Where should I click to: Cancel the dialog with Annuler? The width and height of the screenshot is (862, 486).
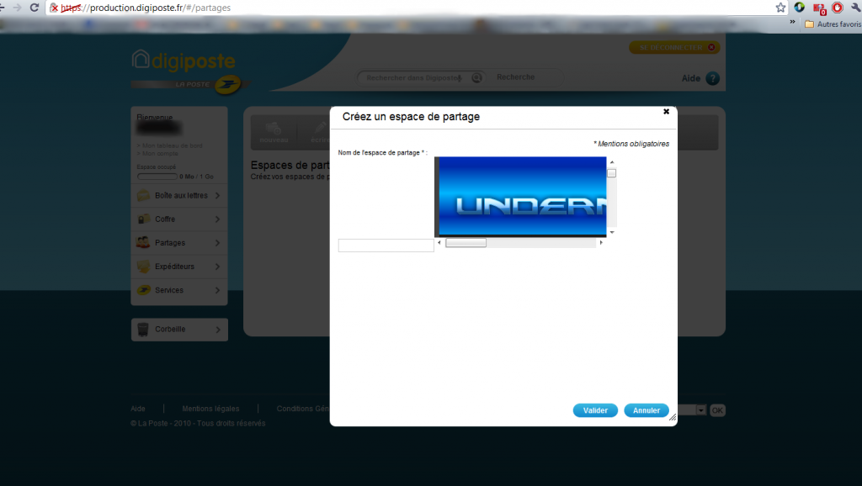pyautogui.click(x=646, y=410)
